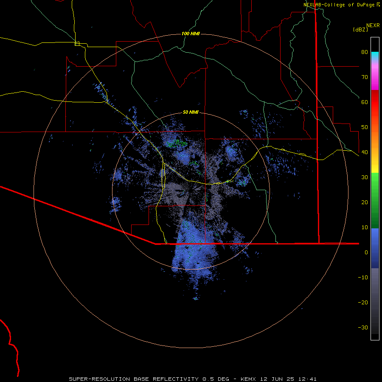This screenshot has height=382, width=382.
Task: Click the gray segment of the color bar
Action: pos(375,301)
